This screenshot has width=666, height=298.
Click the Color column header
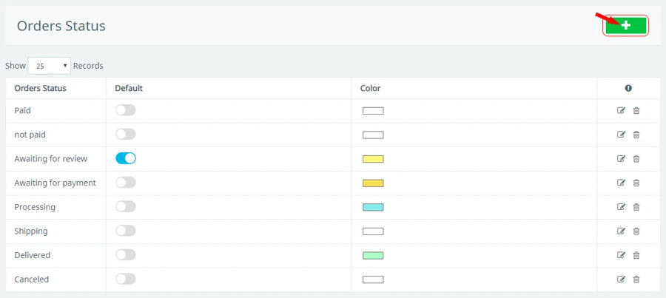click(x=371, y=88)
